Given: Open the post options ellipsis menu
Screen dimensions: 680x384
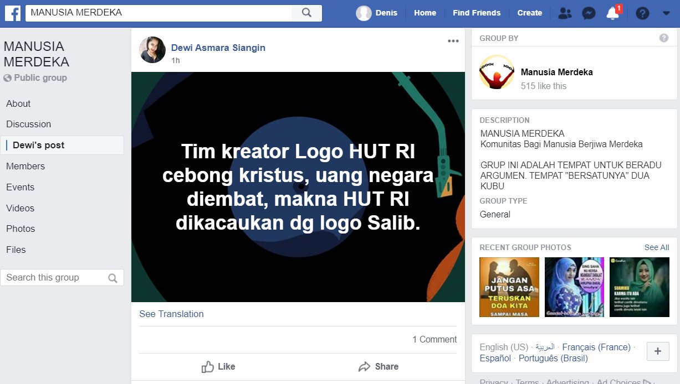Looking at the screenshot, I should 453,41.
